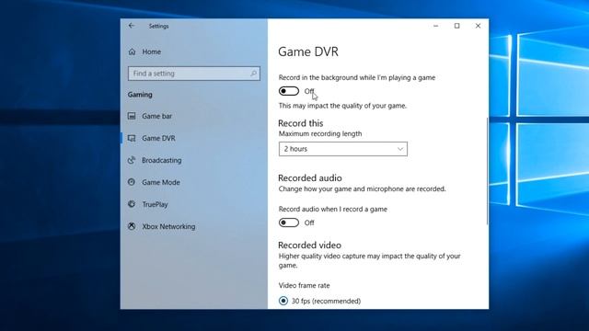
Task: Click the Find a setting search box
Action: tap(194, 74)
